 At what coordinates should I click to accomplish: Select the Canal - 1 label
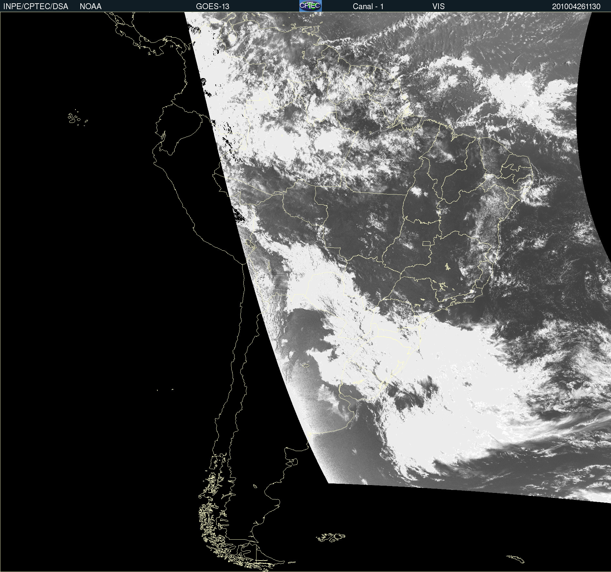tap(368, 7)
